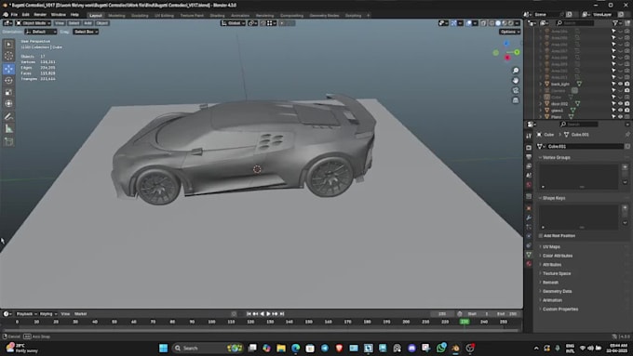This screenshot has height=356, width=633.
Task: Open the Global transform orientation dropdown
Action: point(233,23)
